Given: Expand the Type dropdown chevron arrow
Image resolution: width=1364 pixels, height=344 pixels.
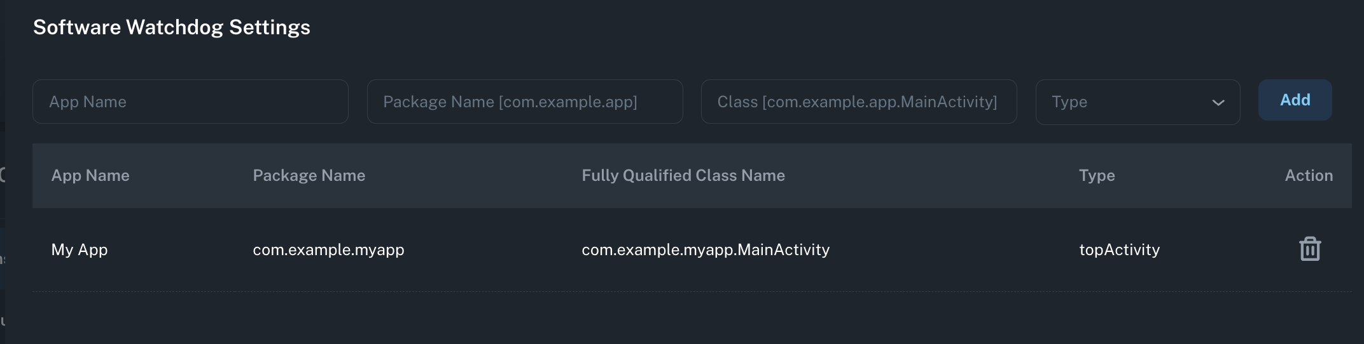Looking at the screenshot, I should 1218,103.
